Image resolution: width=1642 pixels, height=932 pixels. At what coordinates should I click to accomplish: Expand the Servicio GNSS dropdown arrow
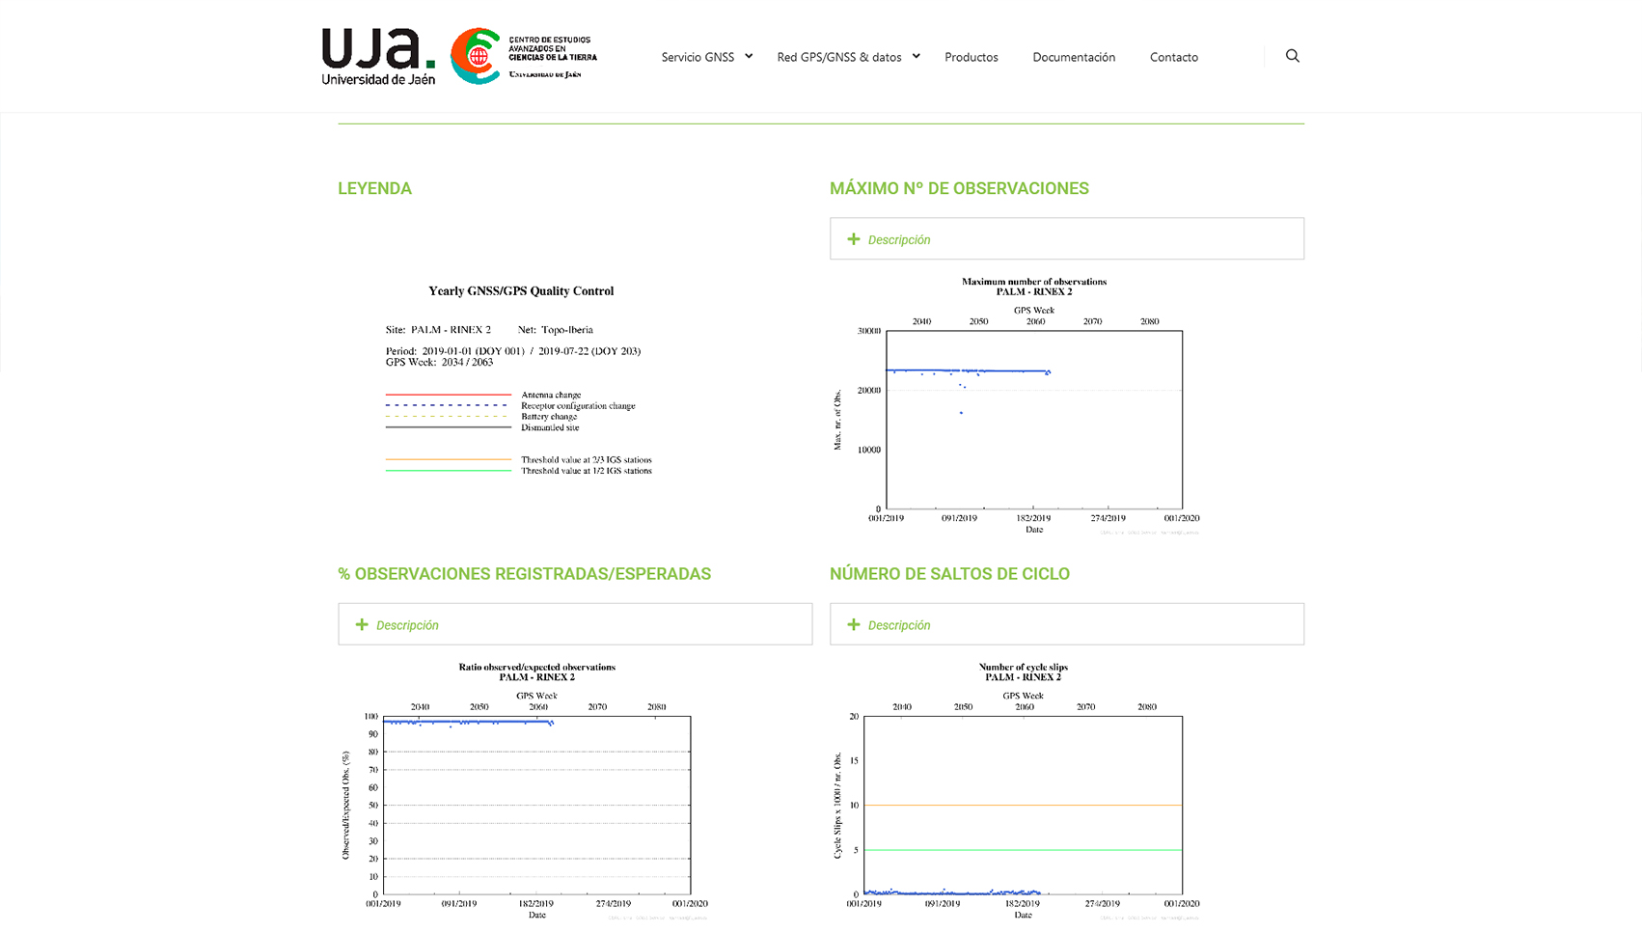point(749,56)
